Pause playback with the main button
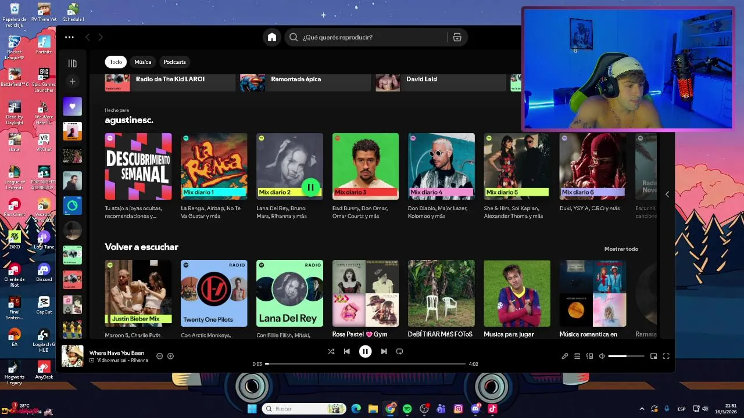 point(365,351)
